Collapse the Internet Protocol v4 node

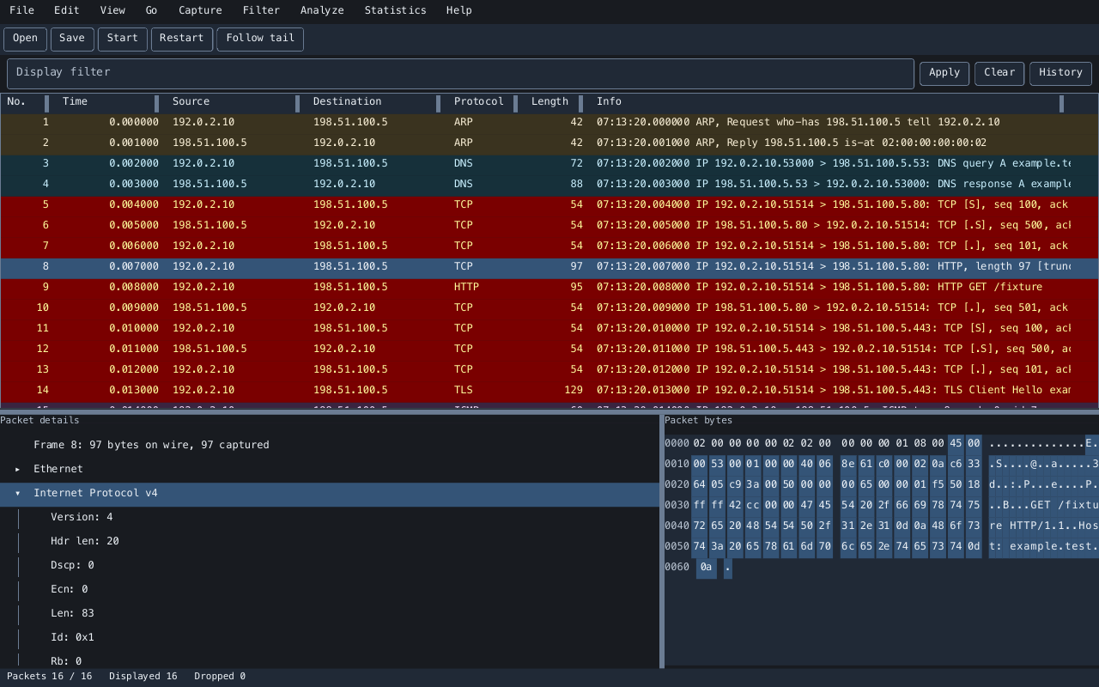pos(17,493)
